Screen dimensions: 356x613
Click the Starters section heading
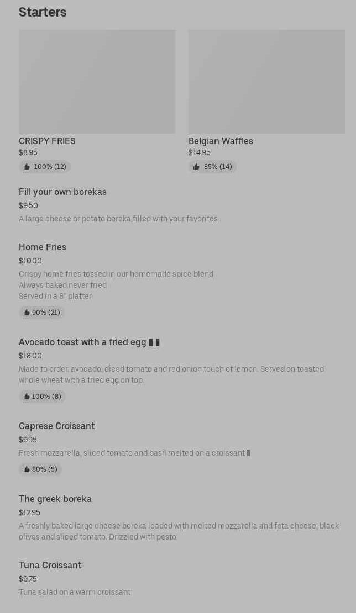coord(43,12)
